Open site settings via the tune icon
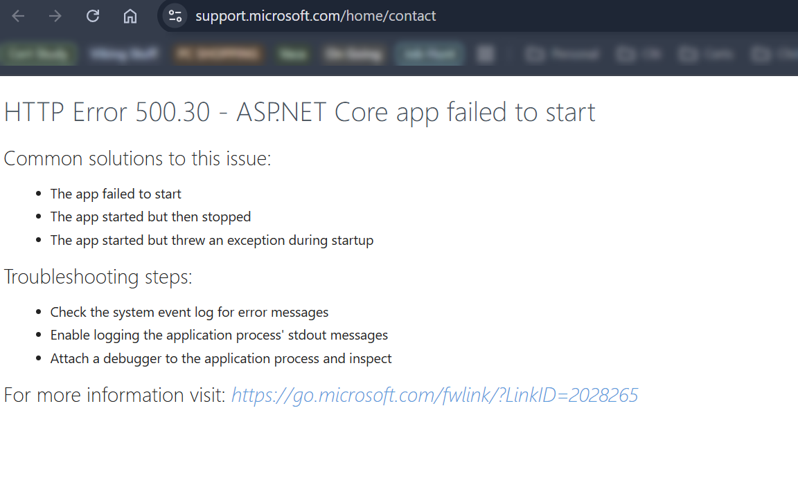798x498 pixels. 175,16
